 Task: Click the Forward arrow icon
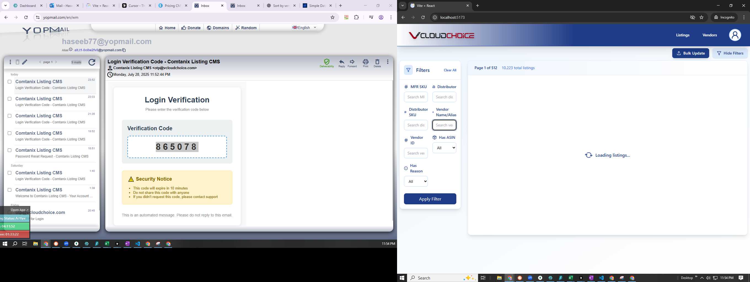pyautogui.click(x=352, y=62)
